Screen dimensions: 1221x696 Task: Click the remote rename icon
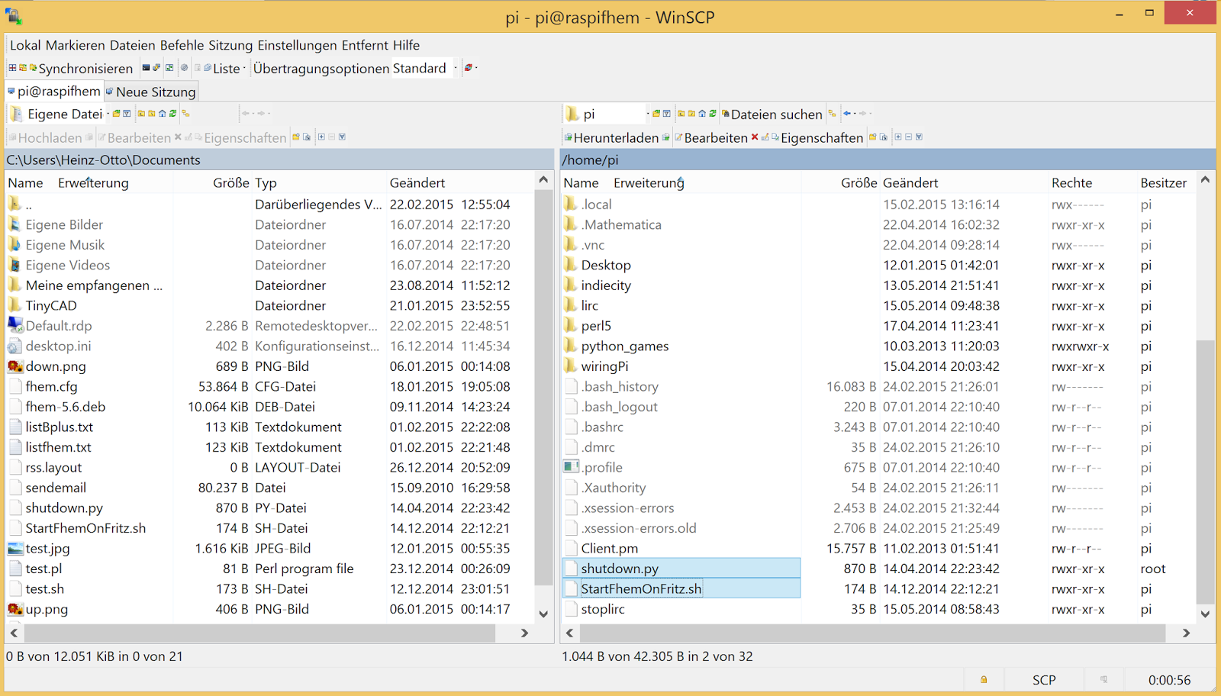point(765,137)
